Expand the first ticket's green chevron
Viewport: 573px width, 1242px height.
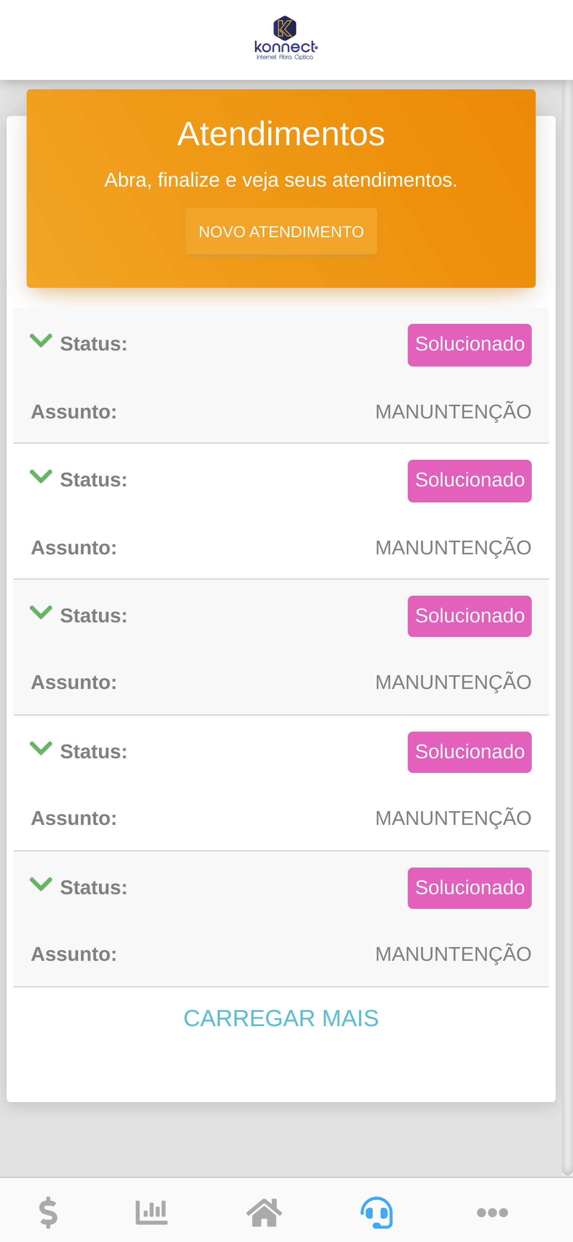(x=41, y=340)
